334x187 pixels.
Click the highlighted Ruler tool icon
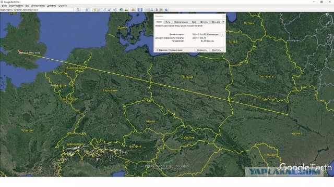140,9
